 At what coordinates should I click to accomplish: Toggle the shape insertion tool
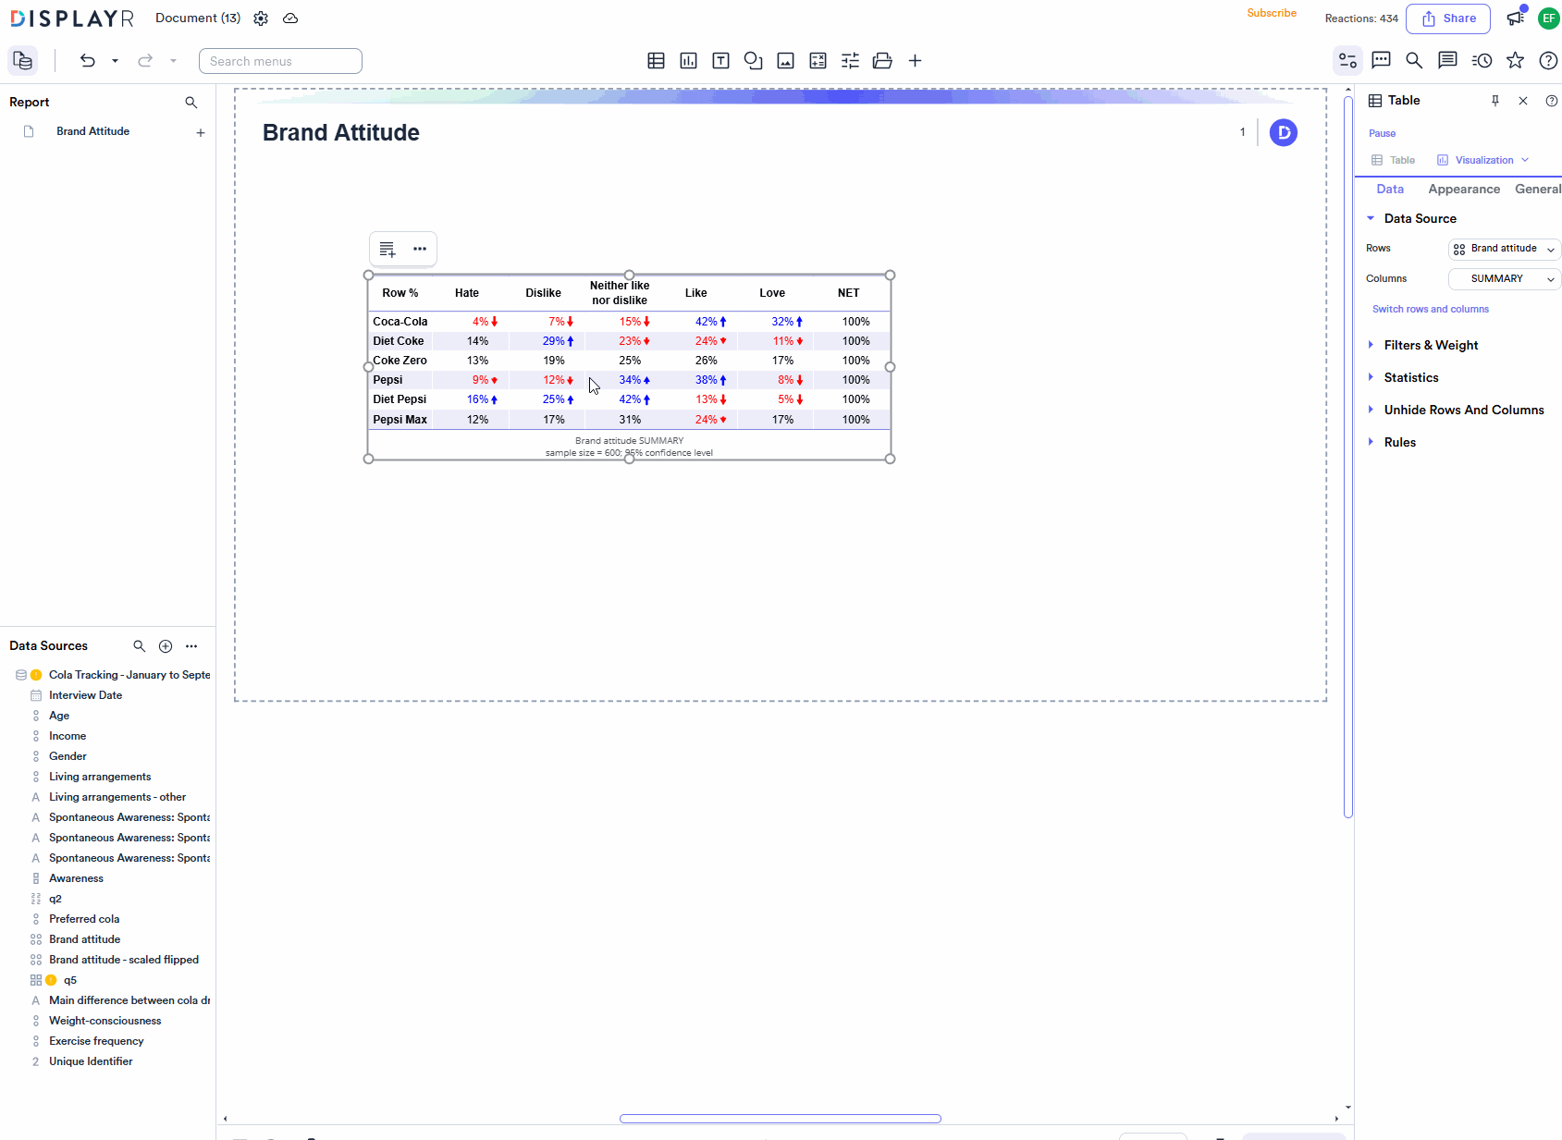click(x=753, y=60)
